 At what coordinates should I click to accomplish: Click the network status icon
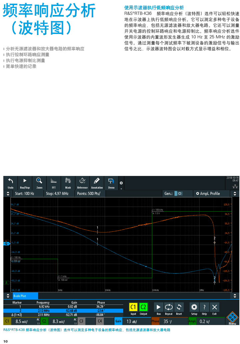coord(235,186)
